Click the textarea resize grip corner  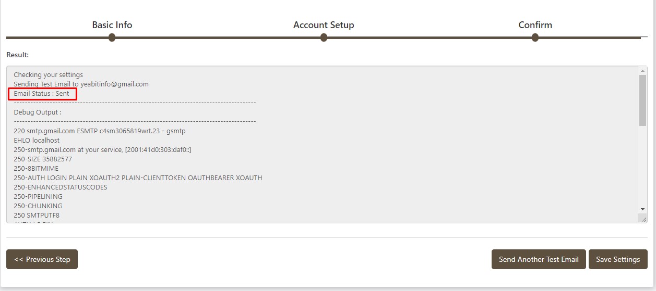(642, 219)
